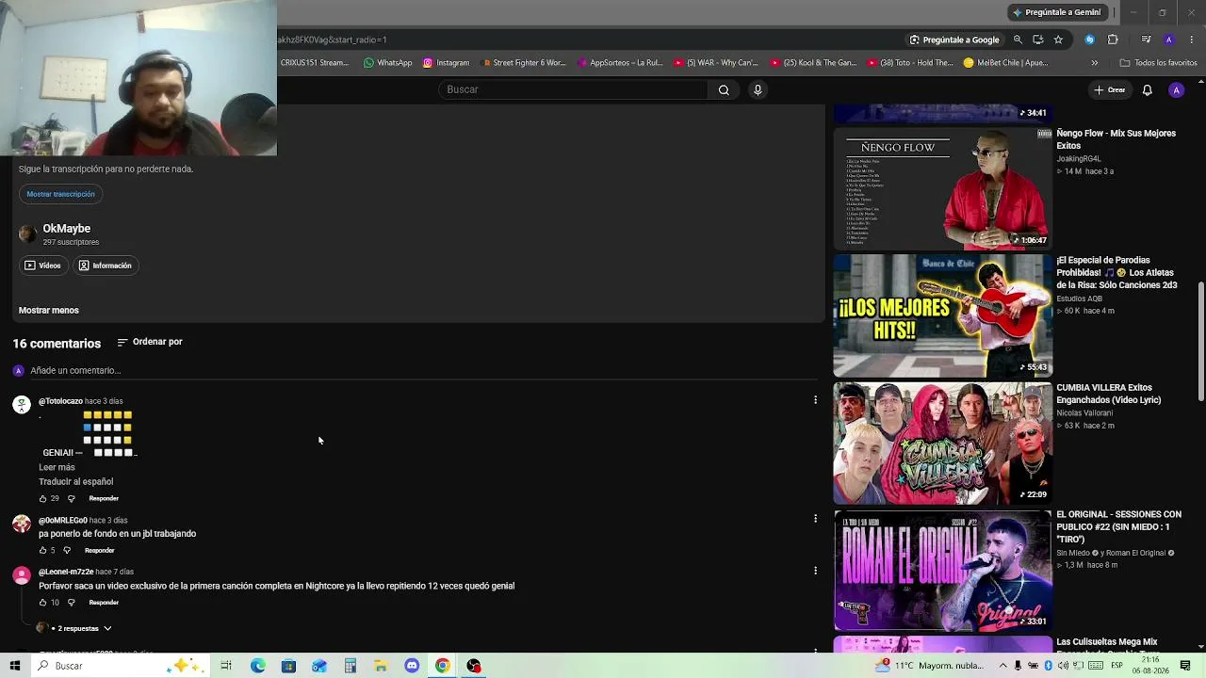Dislike the @0oMRLEGo0 comment

67,550
